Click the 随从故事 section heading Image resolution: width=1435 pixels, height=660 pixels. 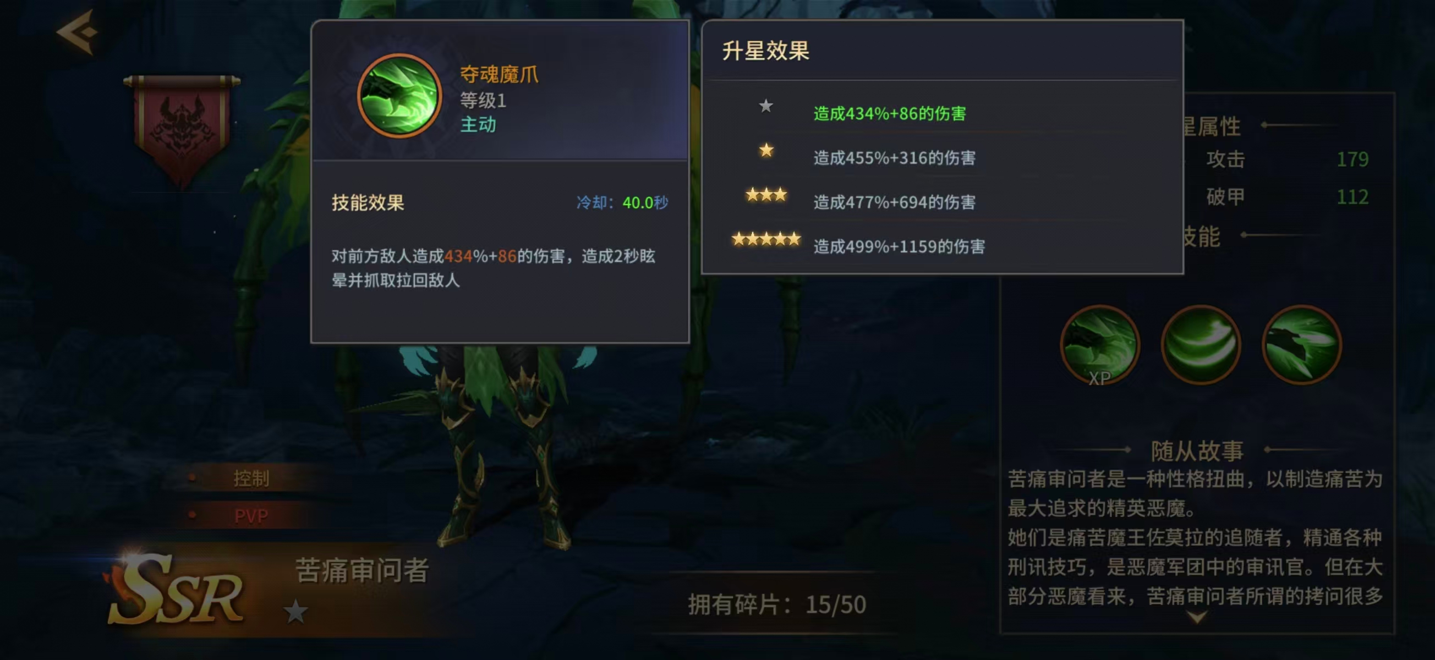tap(1197, 451)
